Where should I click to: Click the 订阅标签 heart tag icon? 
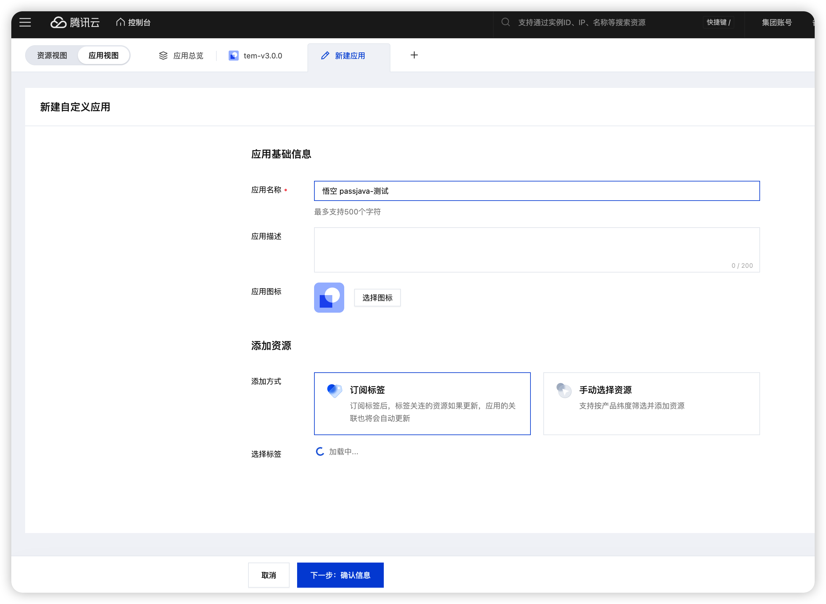pos(334,391)
